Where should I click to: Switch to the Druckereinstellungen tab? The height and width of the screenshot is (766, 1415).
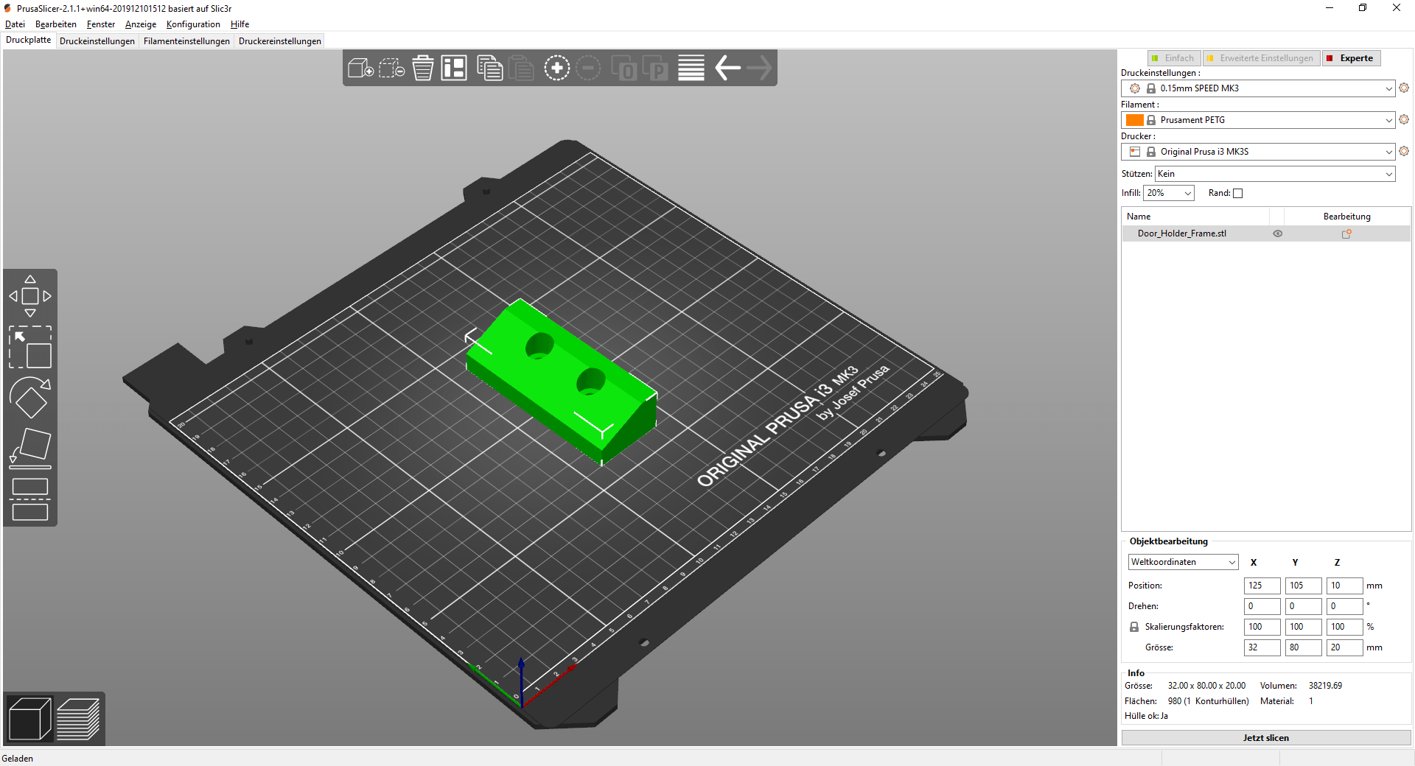(280, 41)
